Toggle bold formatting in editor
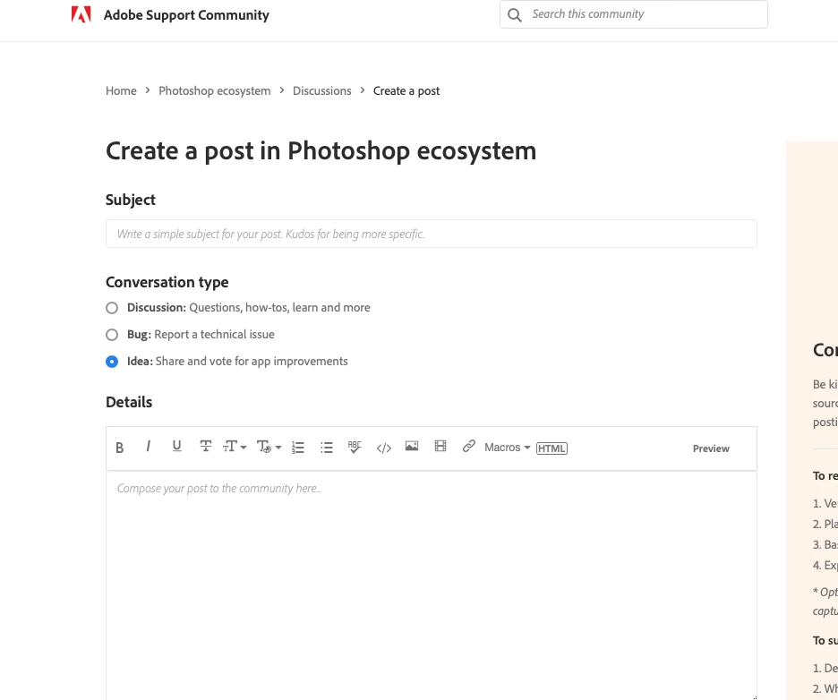This screenshot has width=838, height=700. coord(120,448)
